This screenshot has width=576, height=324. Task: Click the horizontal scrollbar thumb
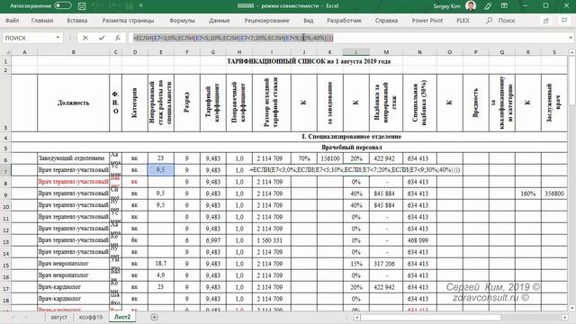click(430, 318)
